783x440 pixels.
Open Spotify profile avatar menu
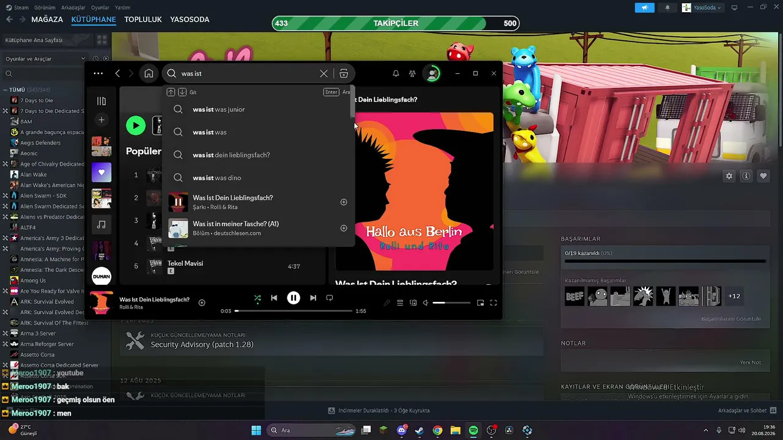point(432,73)
